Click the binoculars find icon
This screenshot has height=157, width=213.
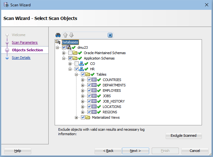pos(58,35)
